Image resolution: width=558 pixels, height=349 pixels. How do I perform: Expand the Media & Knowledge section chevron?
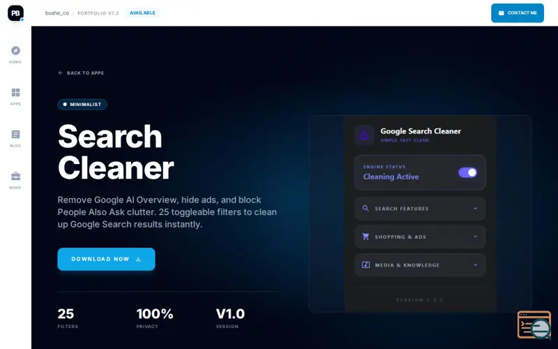coord(475,265)
